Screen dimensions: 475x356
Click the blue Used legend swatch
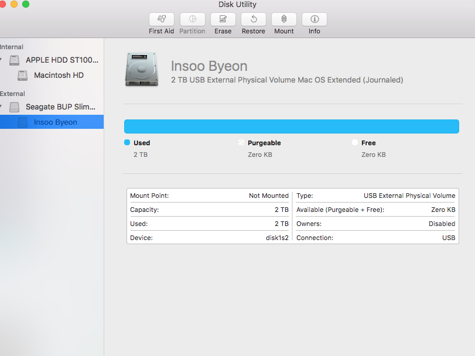coord(127,143)
